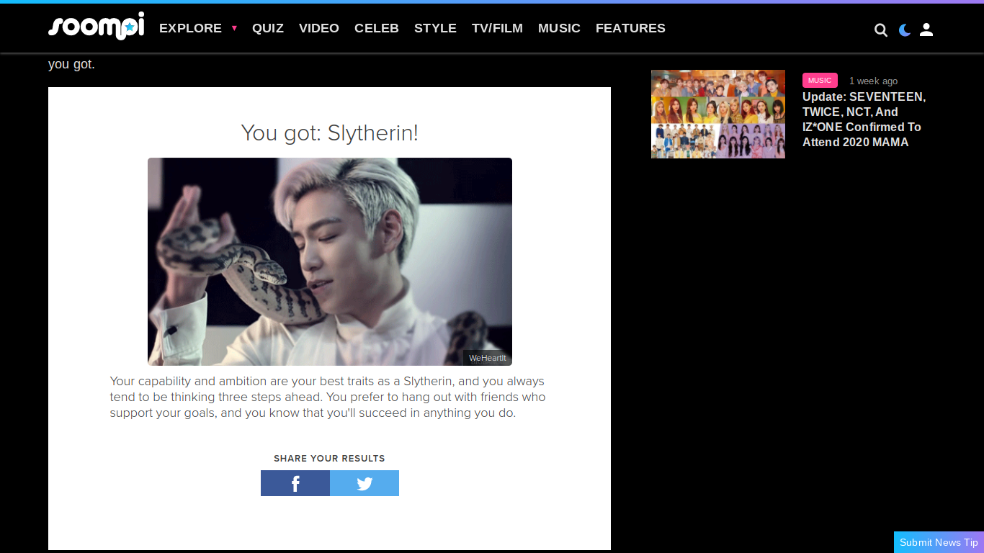Expand the Explore dropdown arrow
This screenshot has height=553, width=984.
coord(234,28)
